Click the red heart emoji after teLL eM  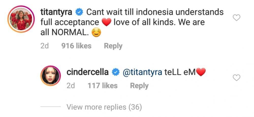tap(201, 73)
